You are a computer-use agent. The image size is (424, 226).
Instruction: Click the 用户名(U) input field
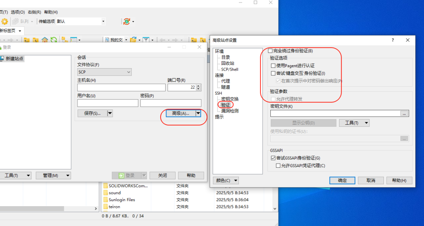click(108, 103)
